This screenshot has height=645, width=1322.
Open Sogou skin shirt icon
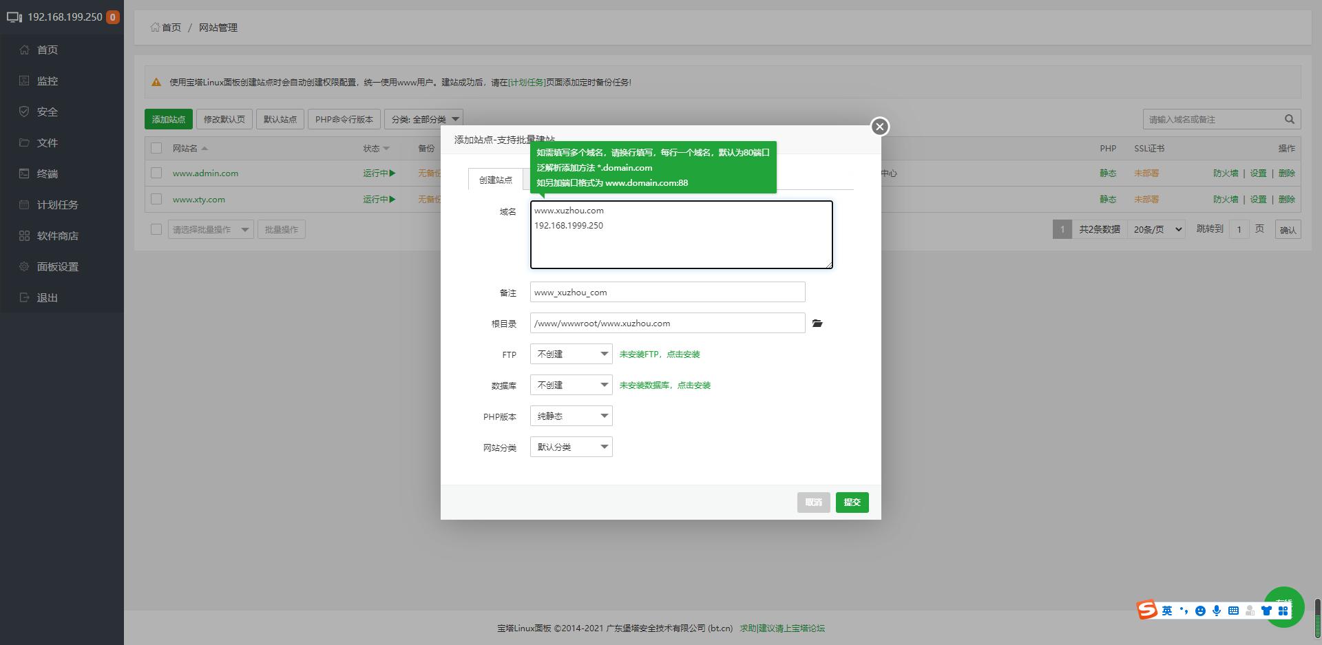tap(1266, 611)
